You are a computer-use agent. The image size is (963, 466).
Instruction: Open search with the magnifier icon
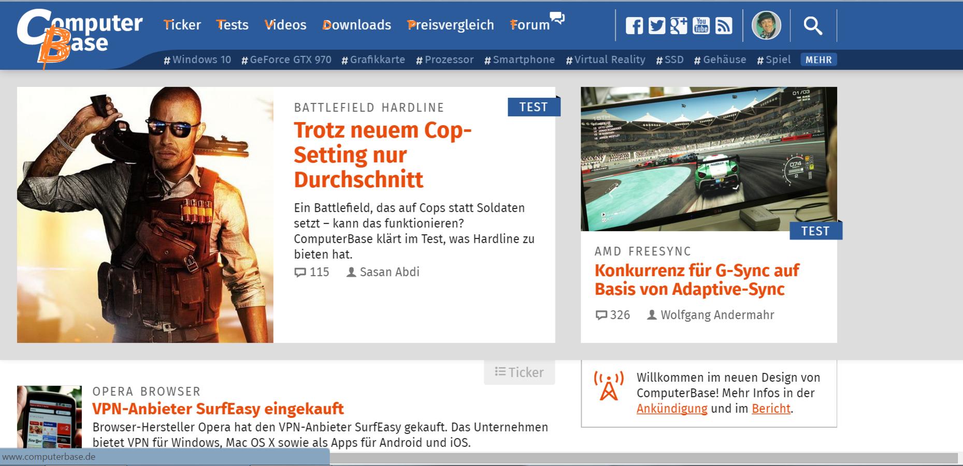click(813, 25)
